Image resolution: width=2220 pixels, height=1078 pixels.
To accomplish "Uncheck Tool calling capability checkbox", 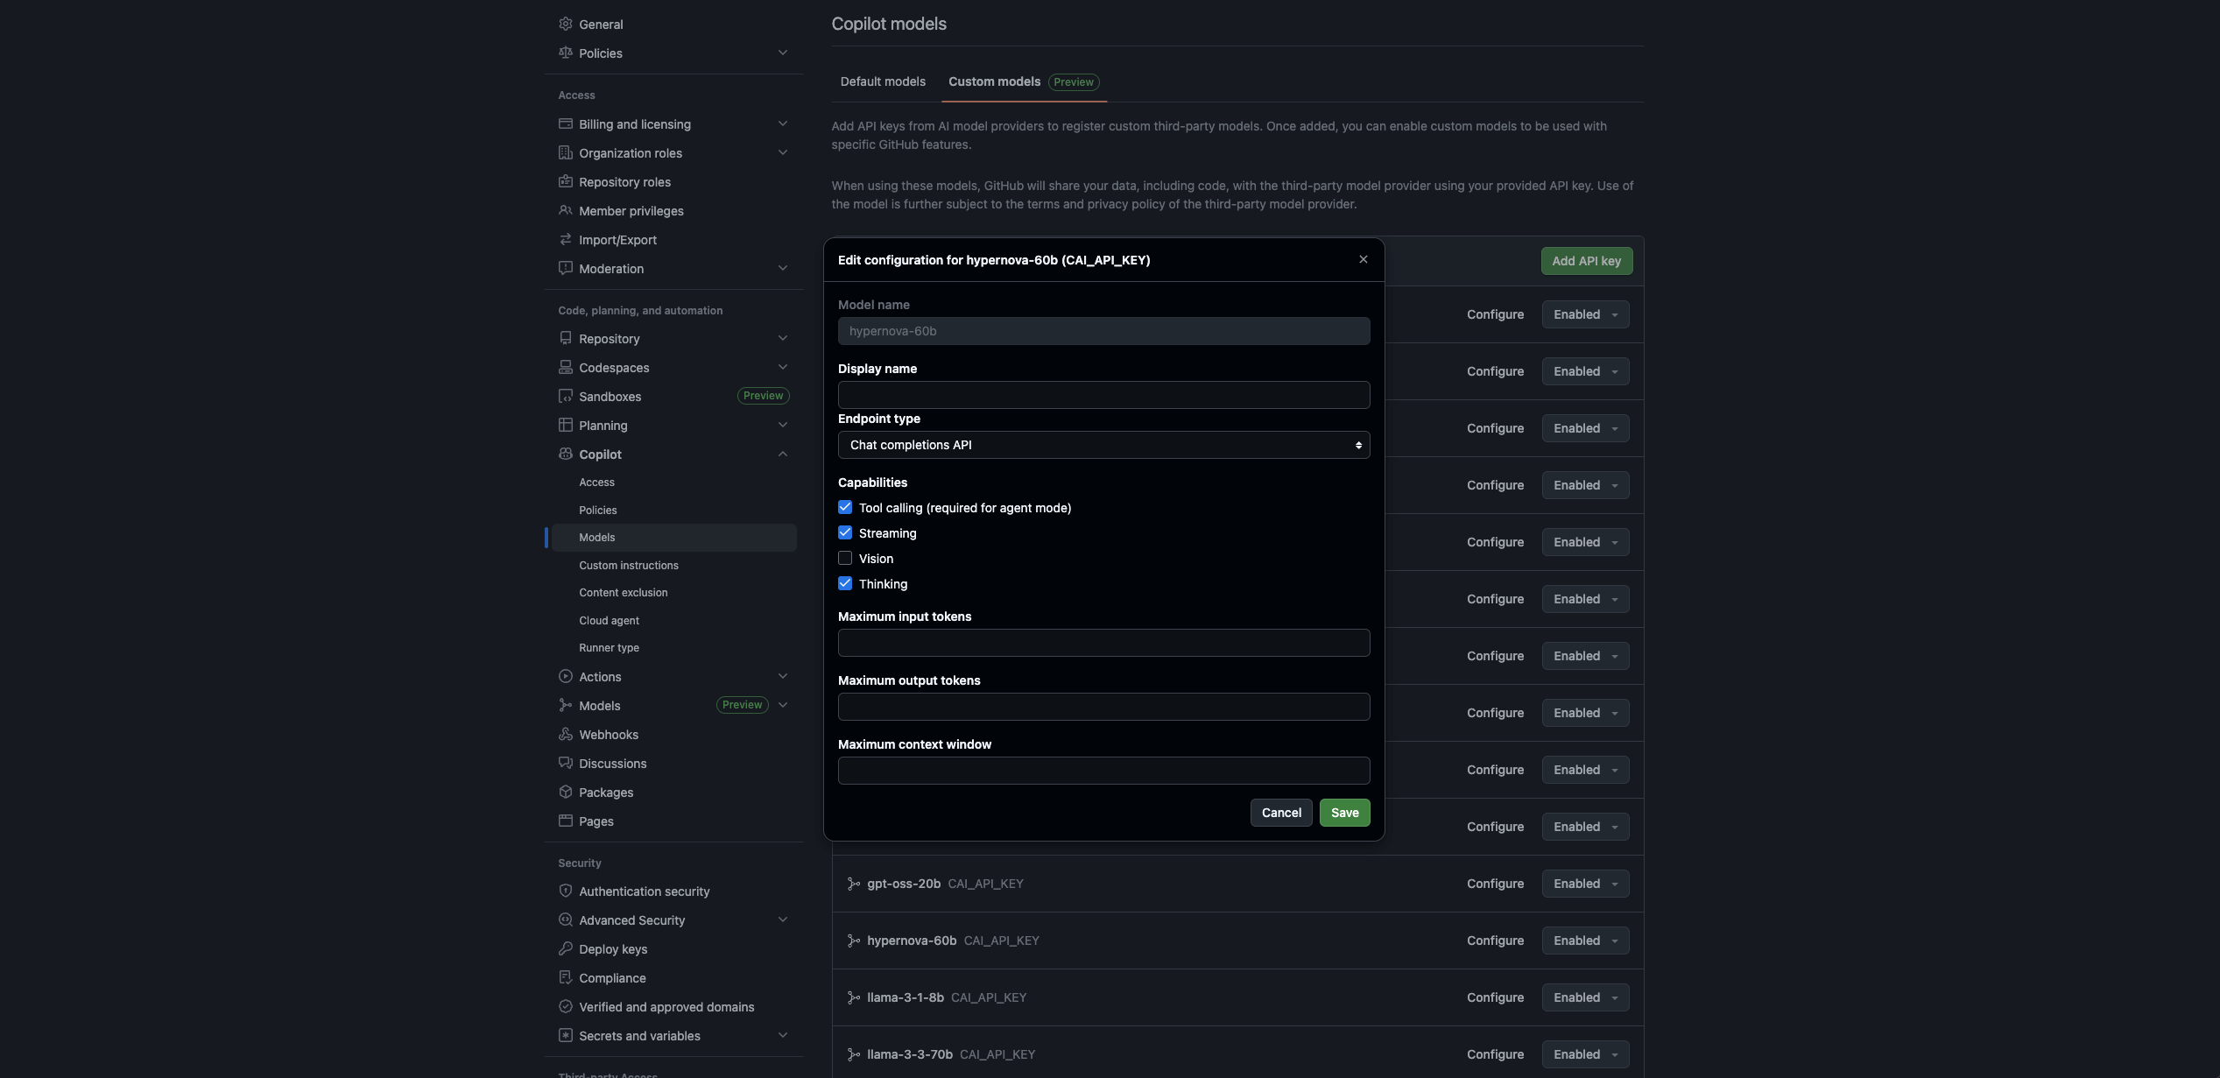I will (x=845, y=507).
